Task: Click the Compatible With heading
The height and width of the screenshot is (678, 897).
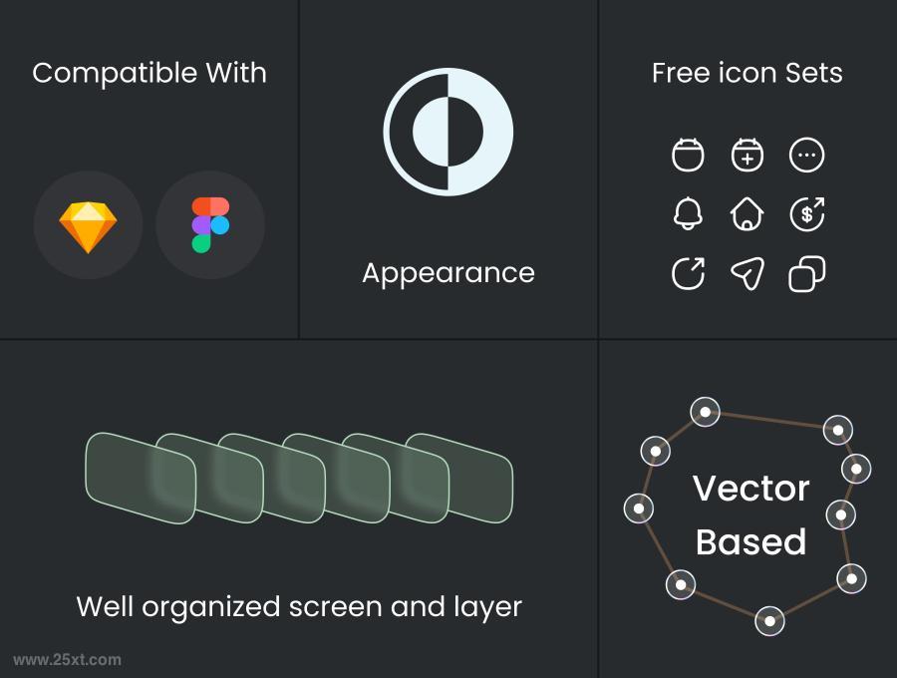Action: tap(149, 73)
